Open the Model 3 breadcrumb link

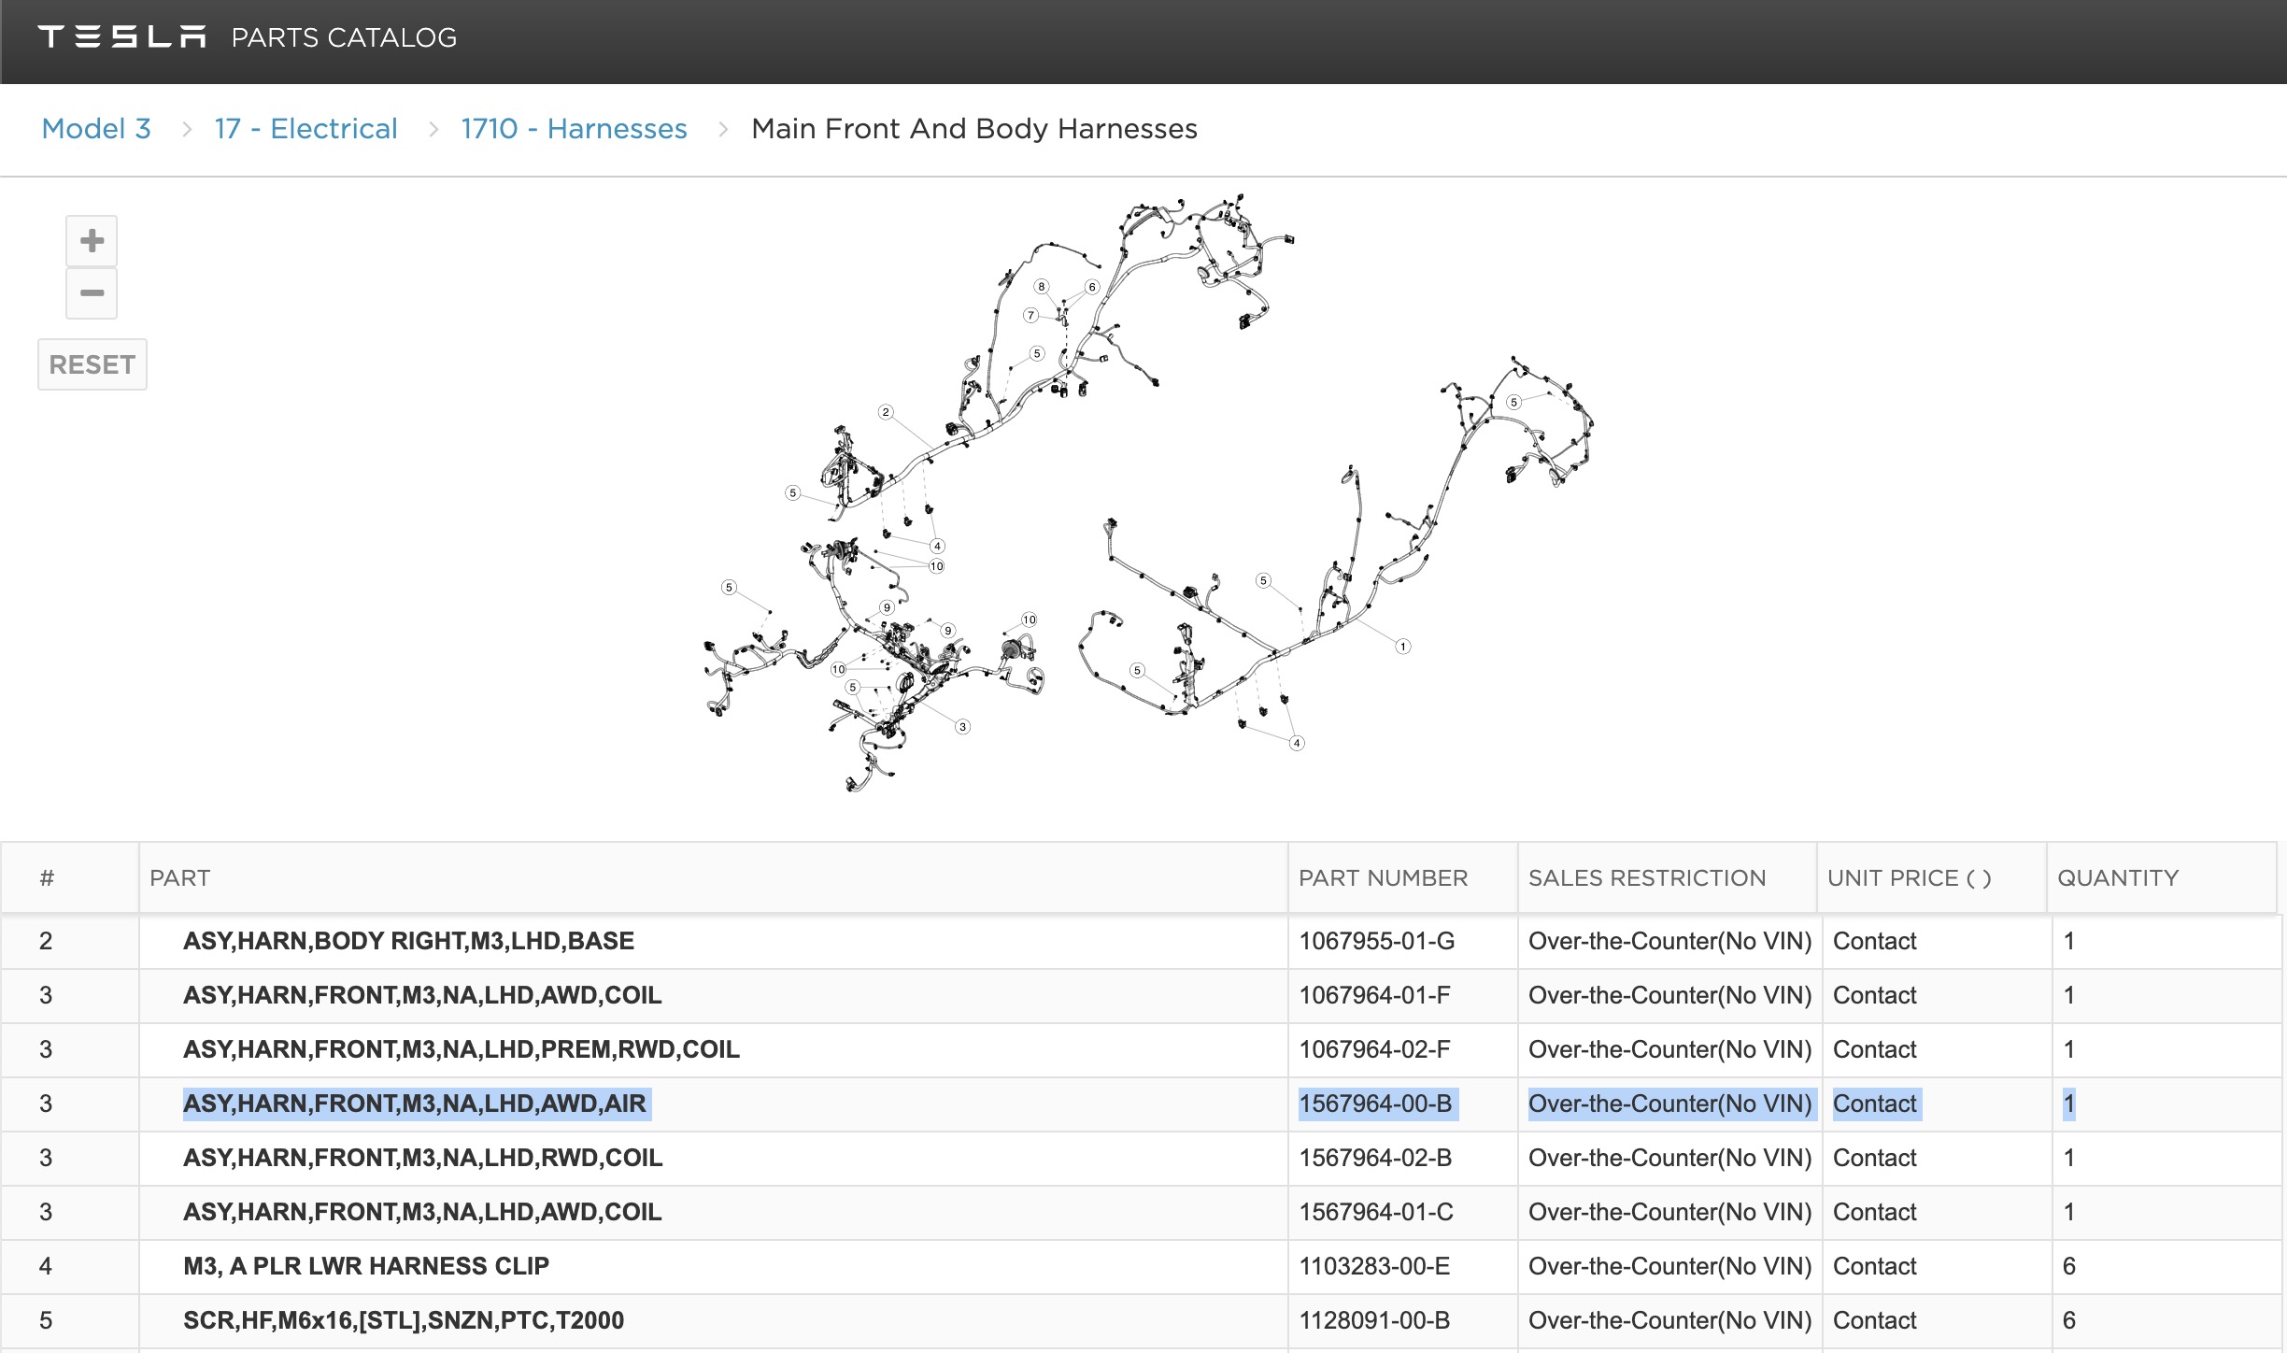(x=96, y=129)
